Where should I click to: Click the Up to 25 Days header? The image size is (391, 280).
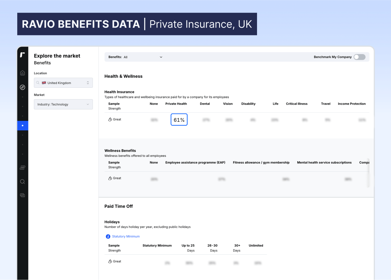[x=188, y=248]
